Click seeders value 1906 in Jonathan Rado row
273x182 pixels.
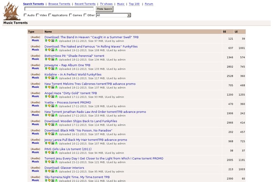[230, 113]
